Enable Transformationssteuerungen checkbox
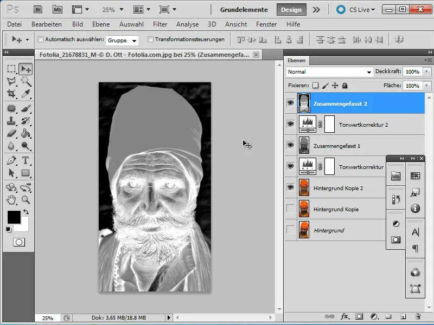This screenshot has height=325, width=434. coord(150,40)
